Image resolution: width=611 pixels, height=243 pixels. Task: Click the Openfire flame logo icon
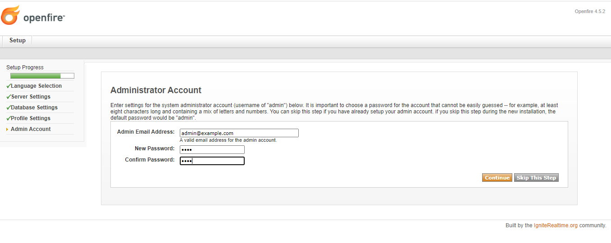coord(11,15)
